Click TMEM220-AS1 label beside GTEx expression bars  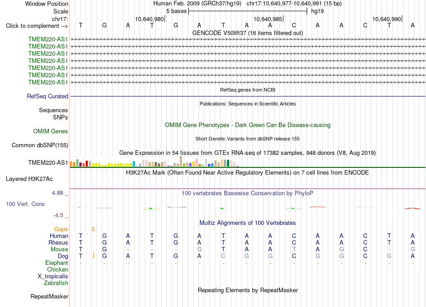click(x=48, y=162)
